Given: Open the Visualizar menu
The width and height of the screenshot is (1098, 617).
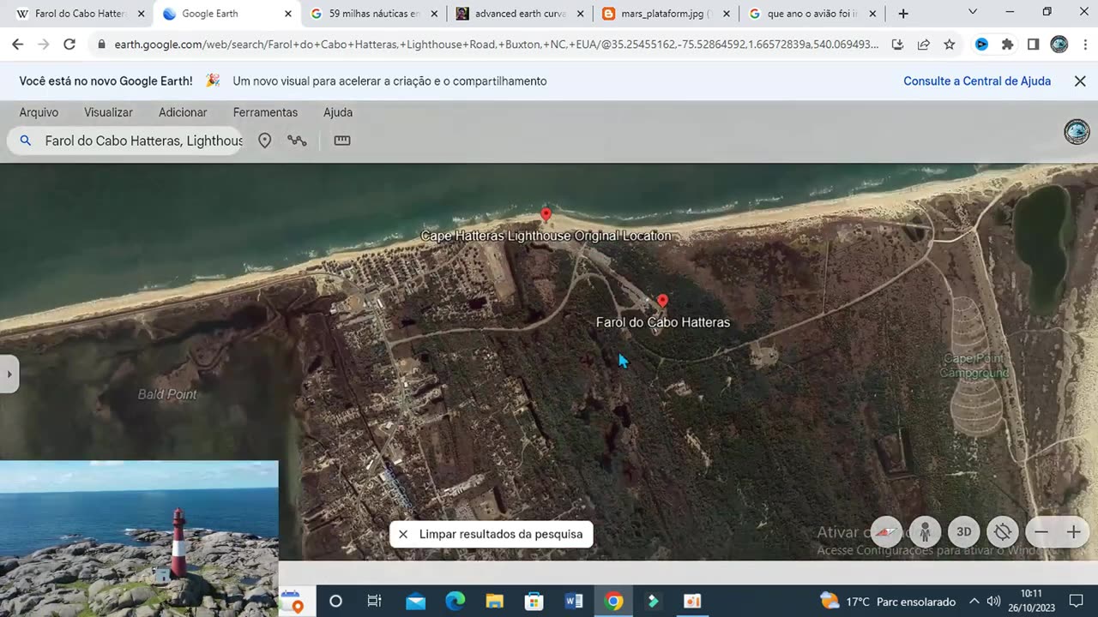Looking at the screenshot, I should click(x=108, y=112).
